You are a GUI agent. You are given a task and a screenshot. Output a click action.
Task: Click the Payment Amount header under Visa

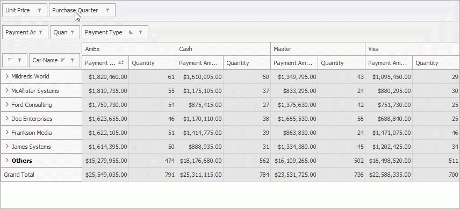click(x=389, y=63)
